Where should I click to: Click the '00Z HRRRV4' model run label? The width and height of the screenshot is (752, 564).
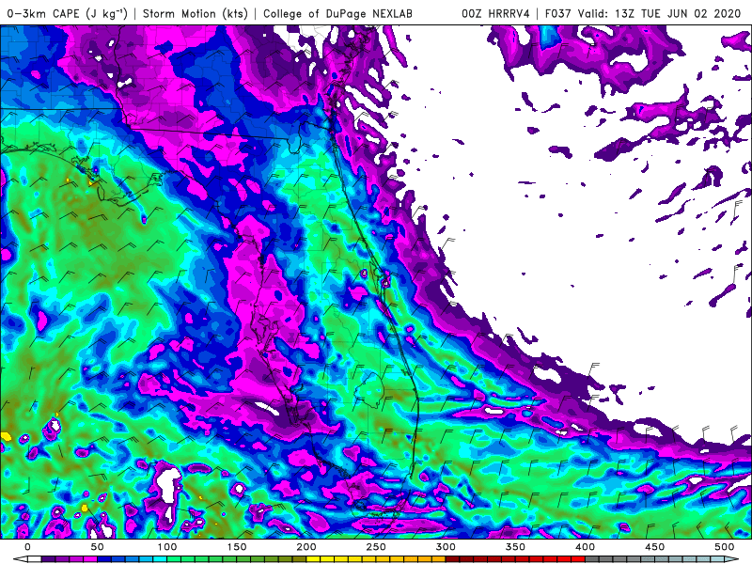click(x=495, y=13)
